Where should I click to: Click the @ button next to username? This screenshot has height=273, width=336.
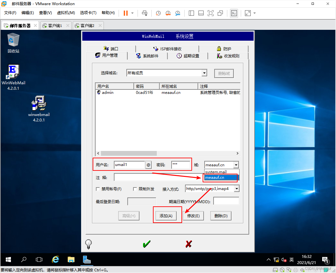pos(148,165)
